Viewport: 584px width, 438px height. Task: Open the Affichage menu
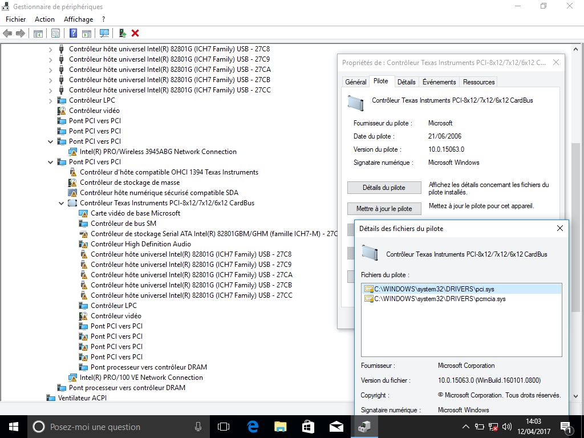pos(79,19)
